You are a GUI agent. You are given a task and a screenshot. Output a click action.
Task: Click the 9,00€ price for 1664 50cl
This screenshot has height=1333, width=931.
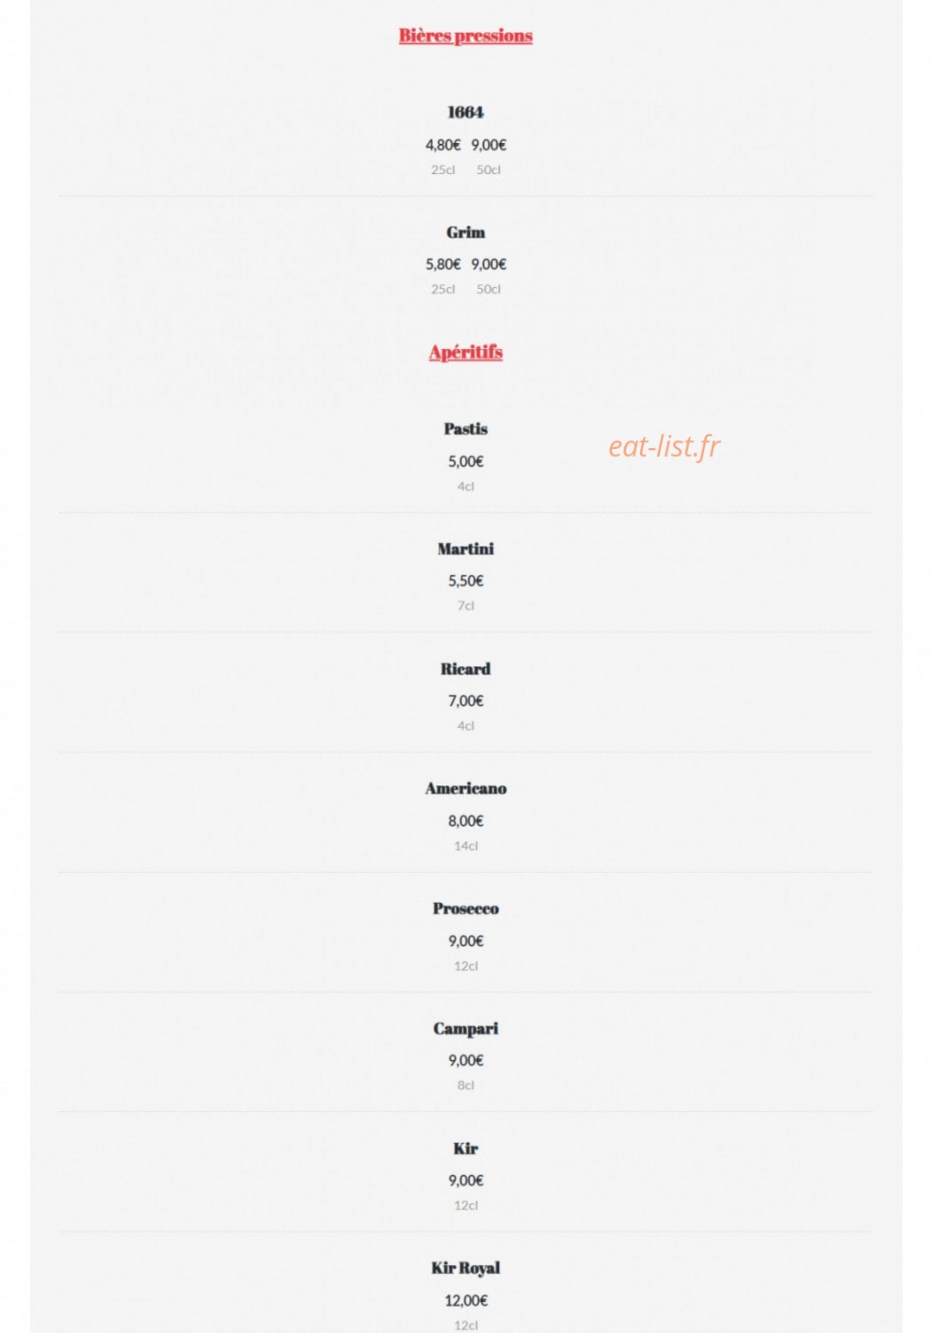489,145
